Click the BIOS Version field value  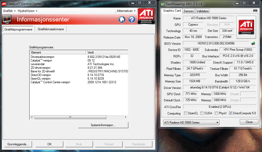216,43
